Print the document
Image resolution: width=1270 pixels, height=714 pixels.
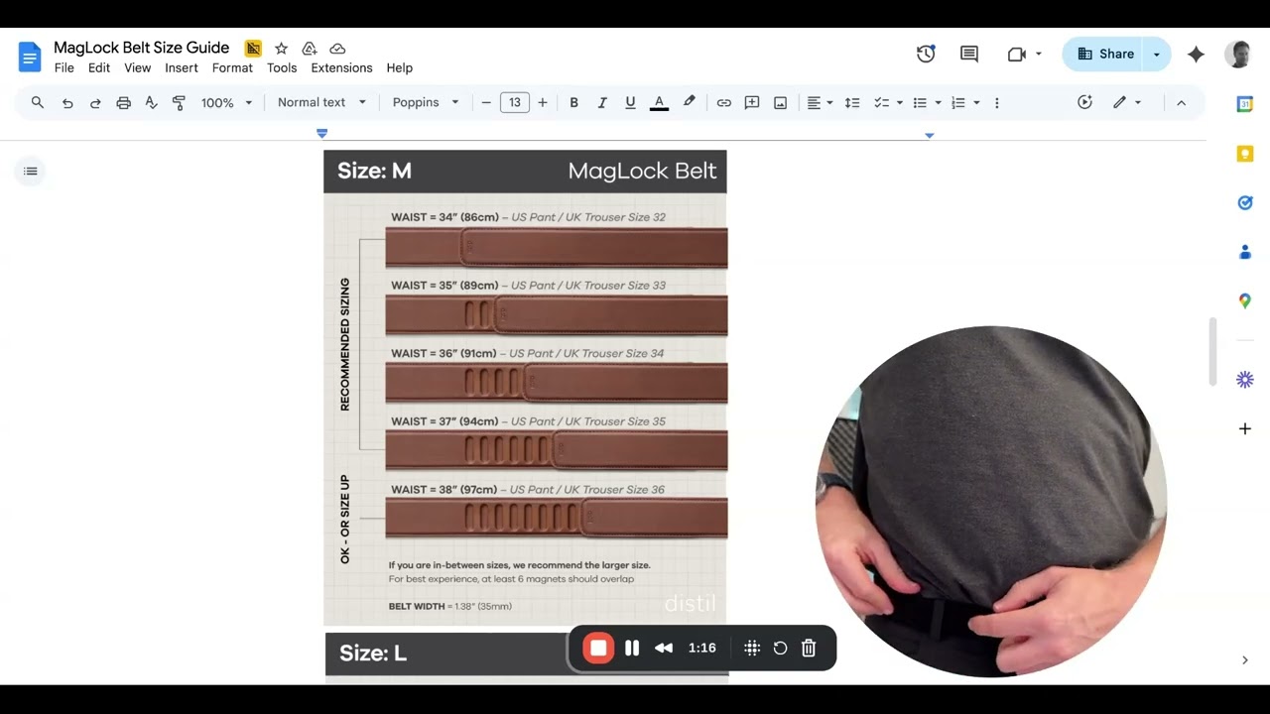[x=123, y=103]
